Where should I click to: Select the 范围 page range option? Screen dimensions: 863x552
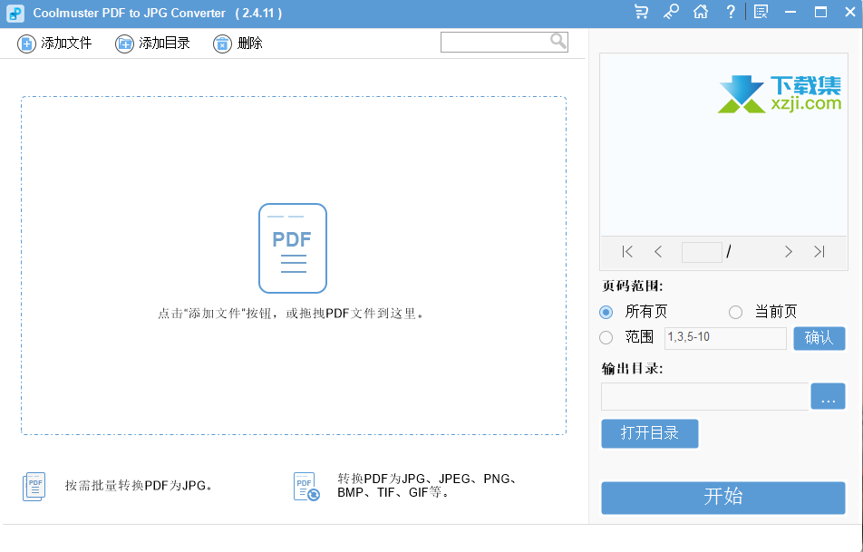click(x=606, y=337)
